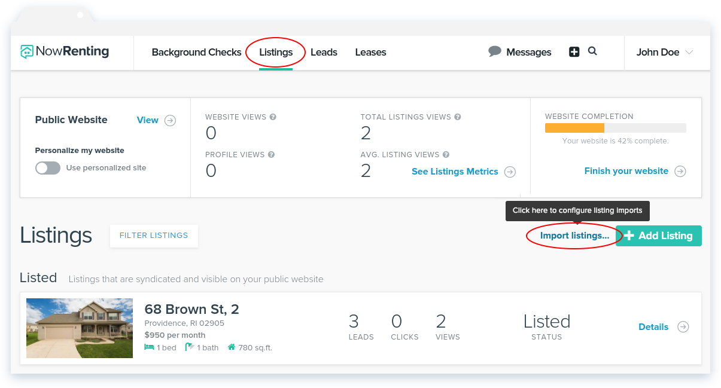721x388 pixels.
Task: Click the website completion progress bar
Action: coord(615,128)
